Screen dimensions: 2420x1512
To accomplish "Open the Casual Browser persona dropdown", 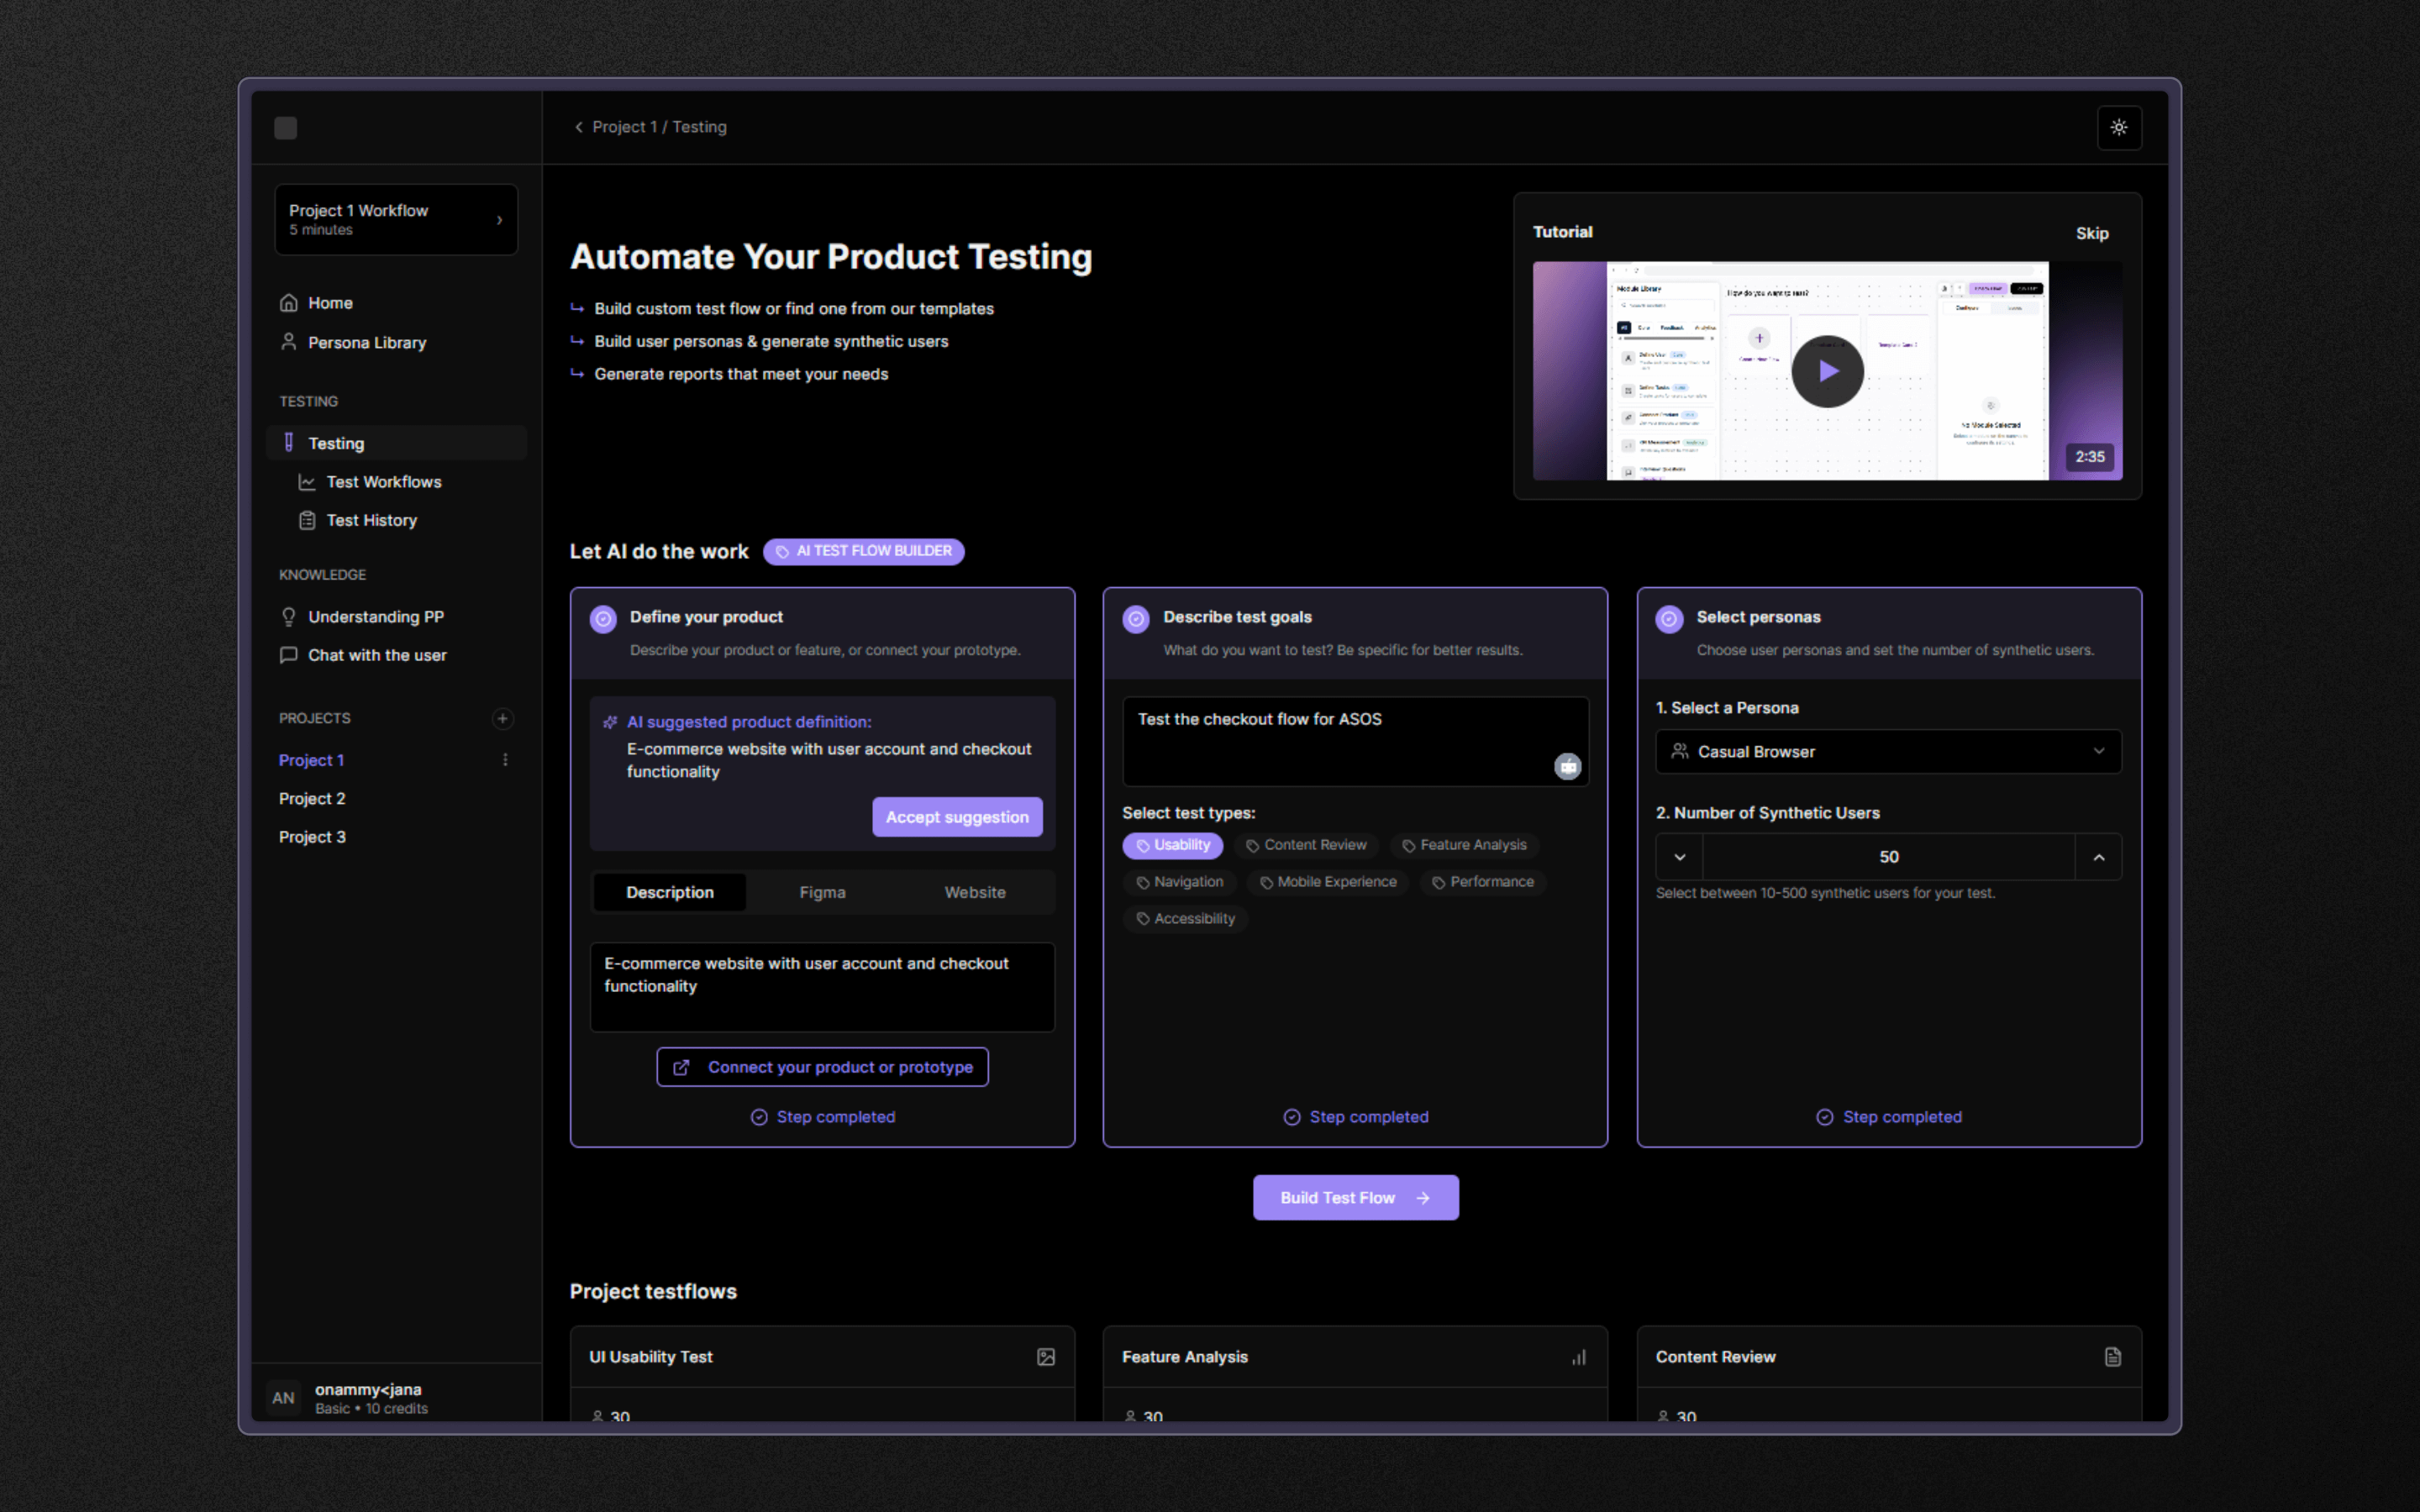I will coord(1888,751).
